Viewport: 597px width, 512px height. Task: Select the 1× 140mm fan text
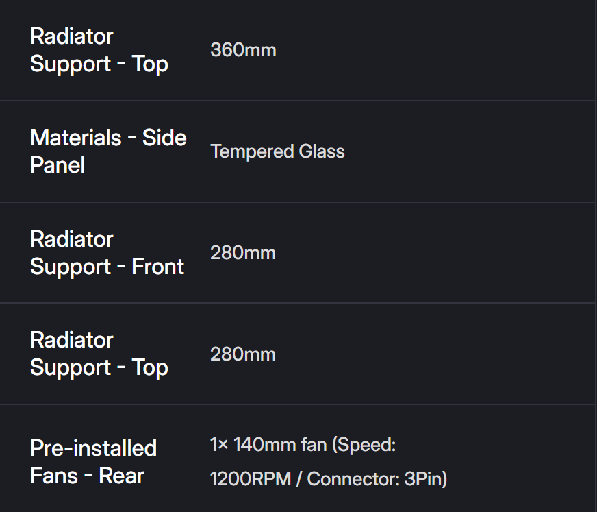coord(268,446)
